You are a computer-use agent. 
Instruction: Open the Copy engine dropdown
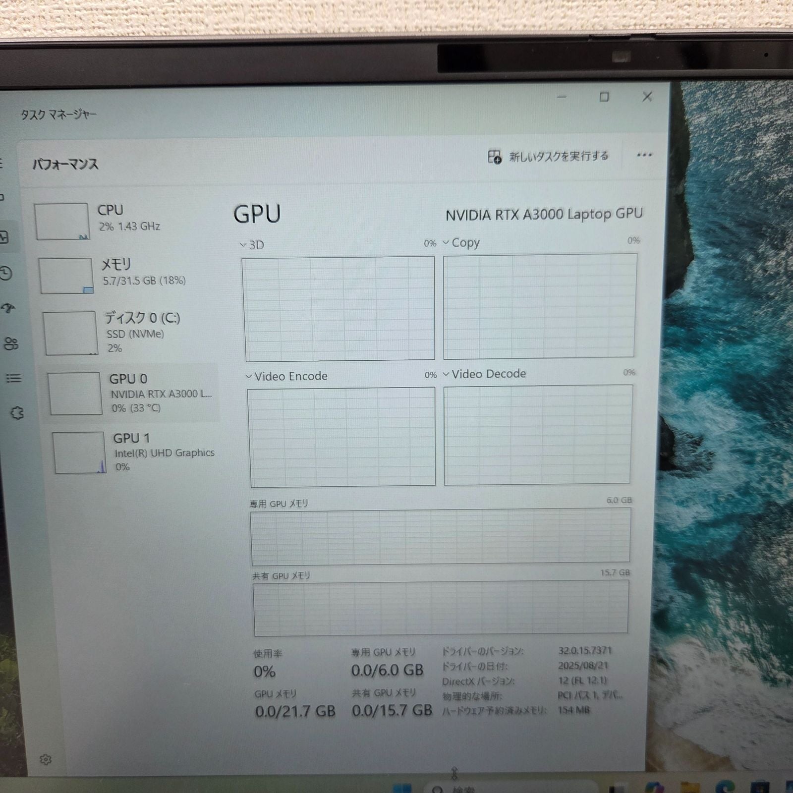click(x=446, y=242)
